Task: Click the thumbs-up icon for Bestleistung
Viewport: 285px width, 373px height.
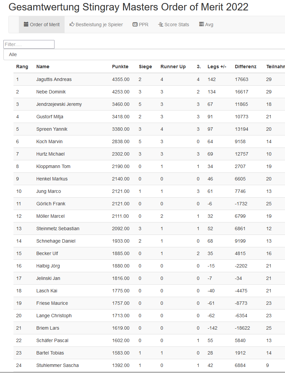Action: click(x=72, y=25)
